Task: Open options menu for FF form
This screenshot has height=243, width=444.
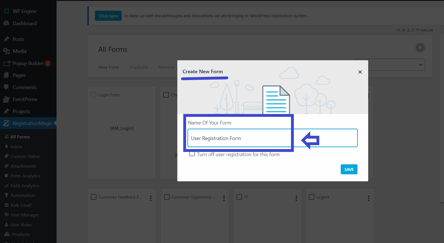Action: (296, 198)
